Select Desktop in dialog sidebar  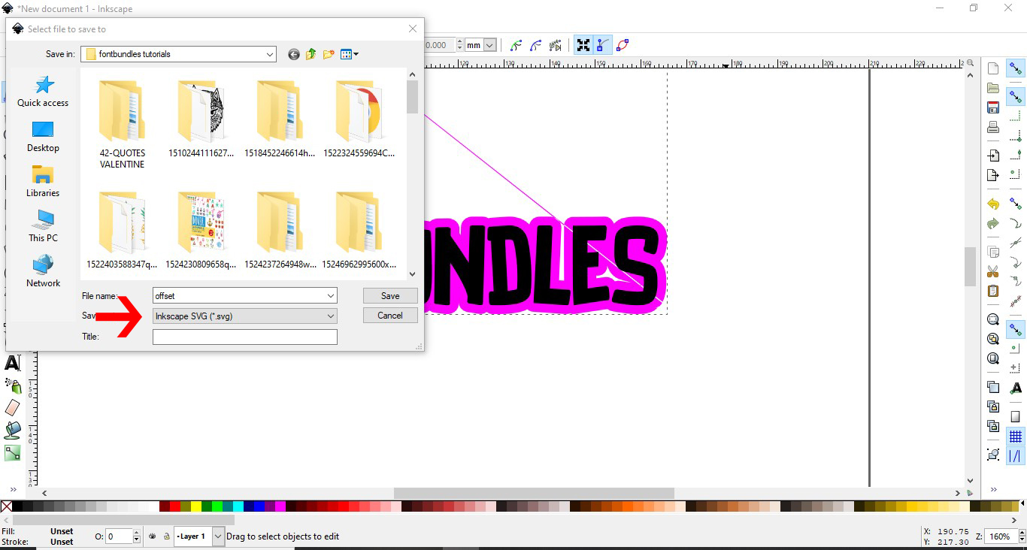point(43,137)
